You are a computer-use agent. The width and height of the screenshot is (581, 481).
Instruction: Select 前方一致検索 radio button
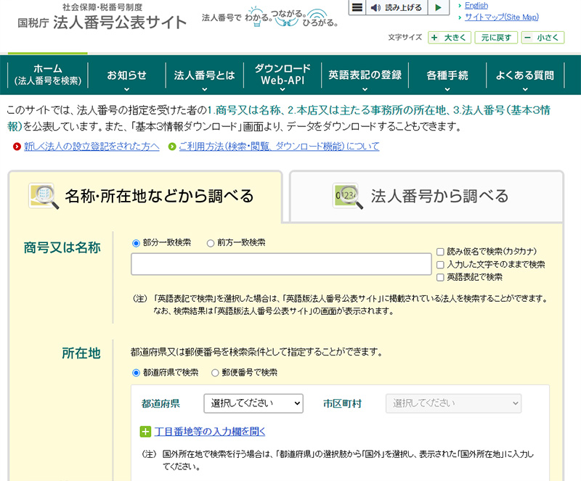tap(211, 243)
